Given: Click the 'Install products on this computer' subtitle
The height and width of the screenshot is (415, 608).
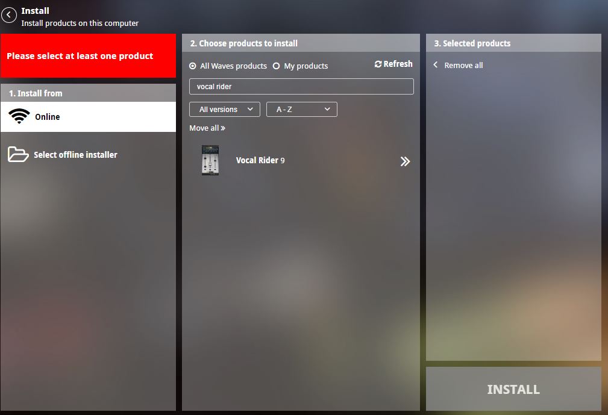Looking at the screenshot, I should (x=80, y=23).
